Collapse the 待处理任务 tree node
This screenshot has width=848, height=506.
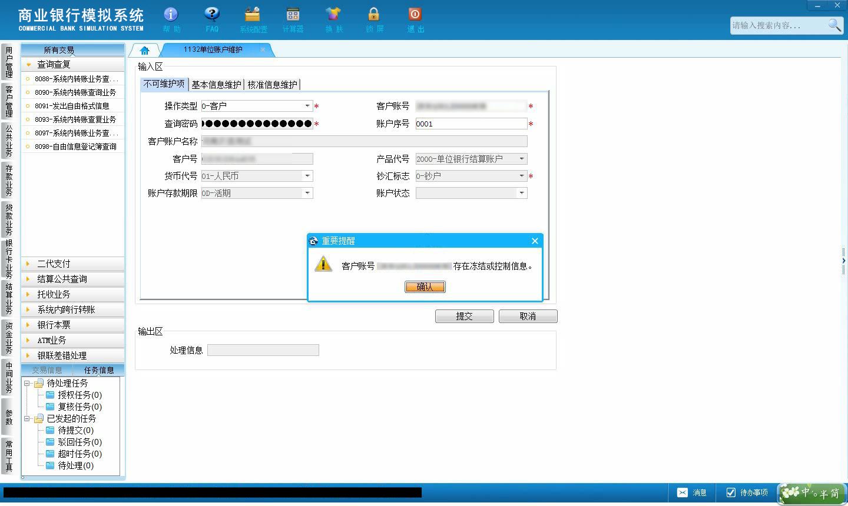click(x=27, y=383)
